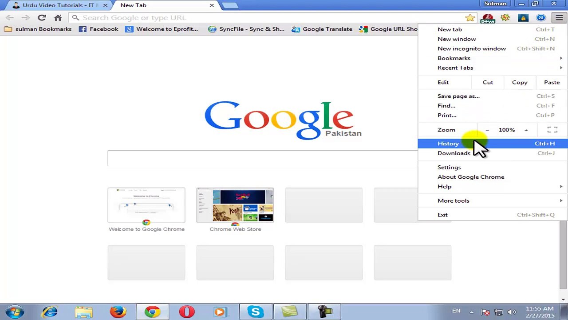Close the Urdu Video Tutorials tab

tap(105, 5)
